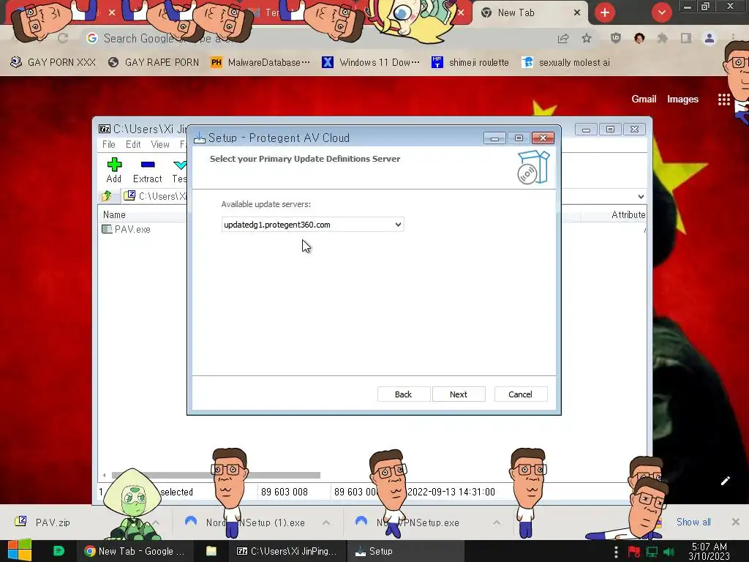Screen dimensions: 749x562
Task: Open the system tray overflow dots
Action: (x=616, y=552)
